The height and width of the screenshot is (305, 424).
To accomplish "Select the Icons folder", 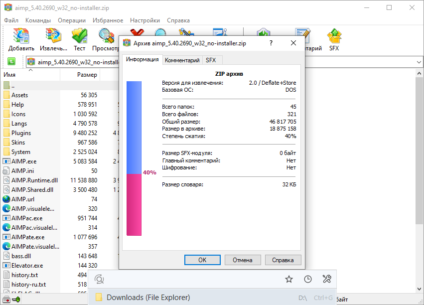I will click(x=18, y=114).
